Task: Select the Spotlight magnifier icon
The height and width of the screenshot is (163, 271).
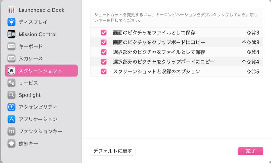Action: (x=11, y=95)
